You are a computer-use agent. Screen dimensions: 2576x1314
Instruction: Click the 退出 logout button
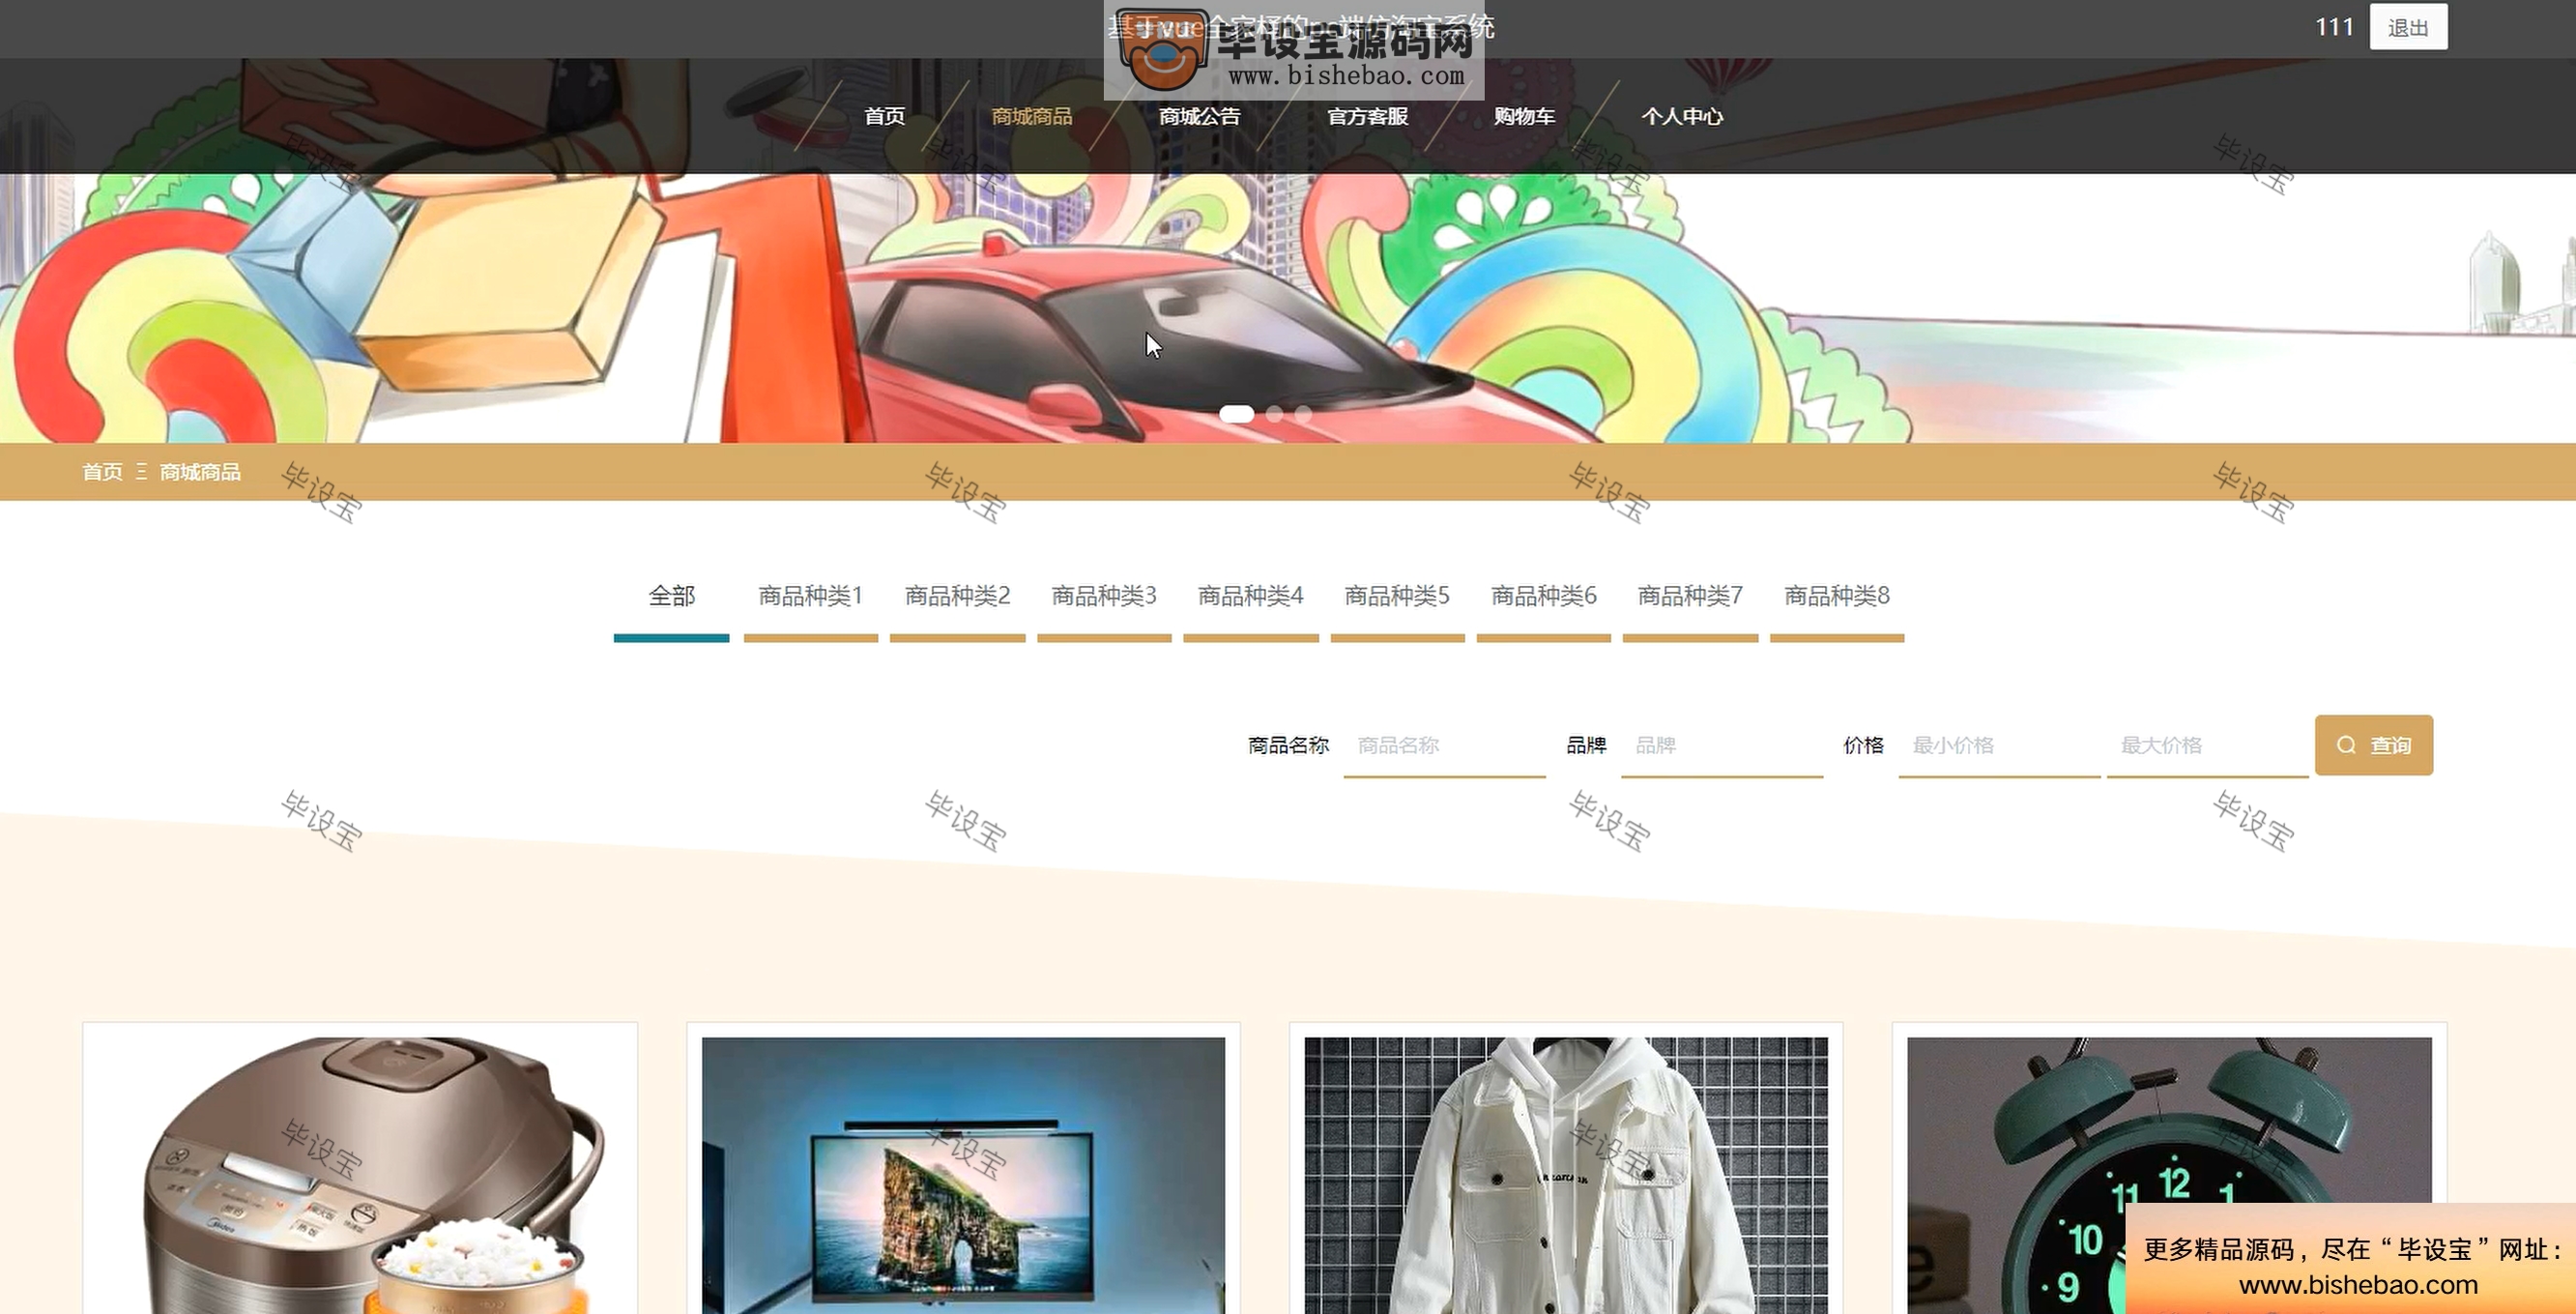point(2407,27)
